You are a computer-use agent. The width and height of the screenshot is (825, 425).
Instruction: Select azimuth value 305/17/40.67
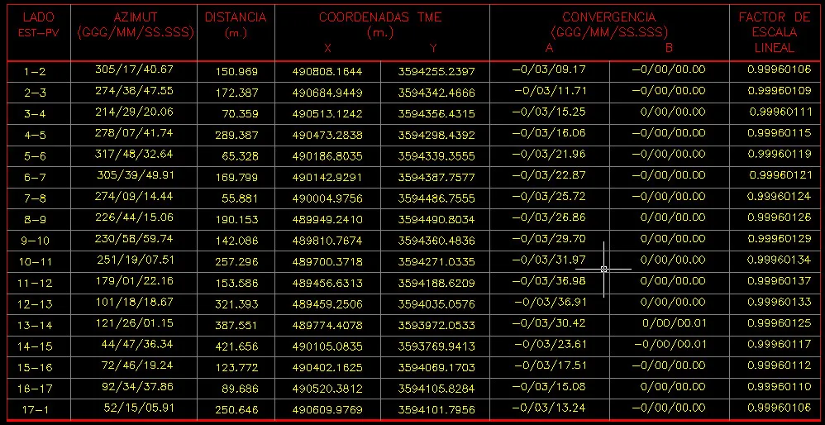point(134,69)
